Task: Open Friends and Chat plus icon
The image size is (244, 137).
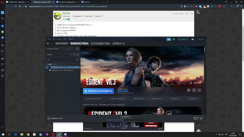Action: coord(201,118)
